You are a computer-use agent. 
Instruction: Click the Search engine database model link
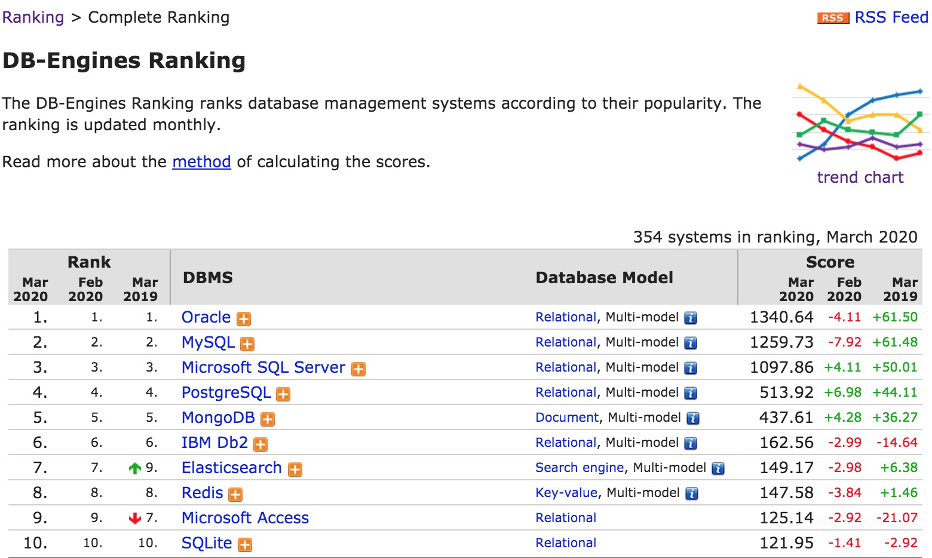coord(579,468)
